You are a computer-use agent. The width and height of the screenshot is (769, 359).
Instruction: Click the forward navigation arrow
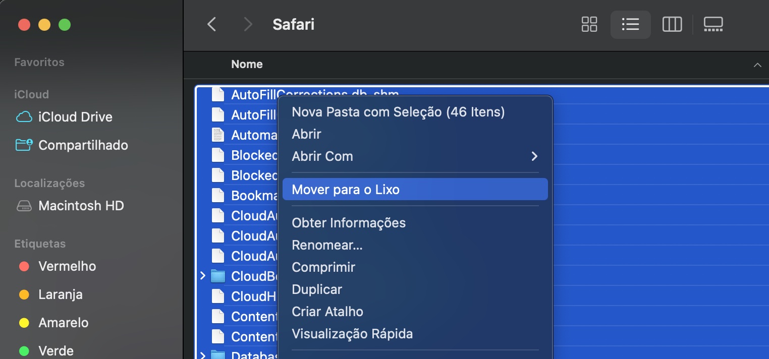[x=247, y=24]
